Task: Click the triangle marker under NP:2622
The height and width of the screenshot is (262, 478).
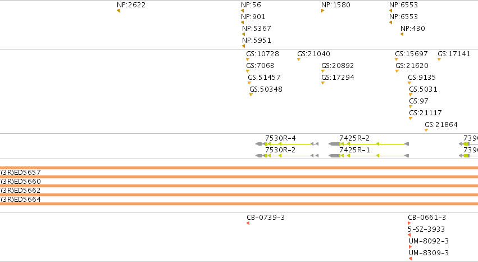Action: [119, 11]
